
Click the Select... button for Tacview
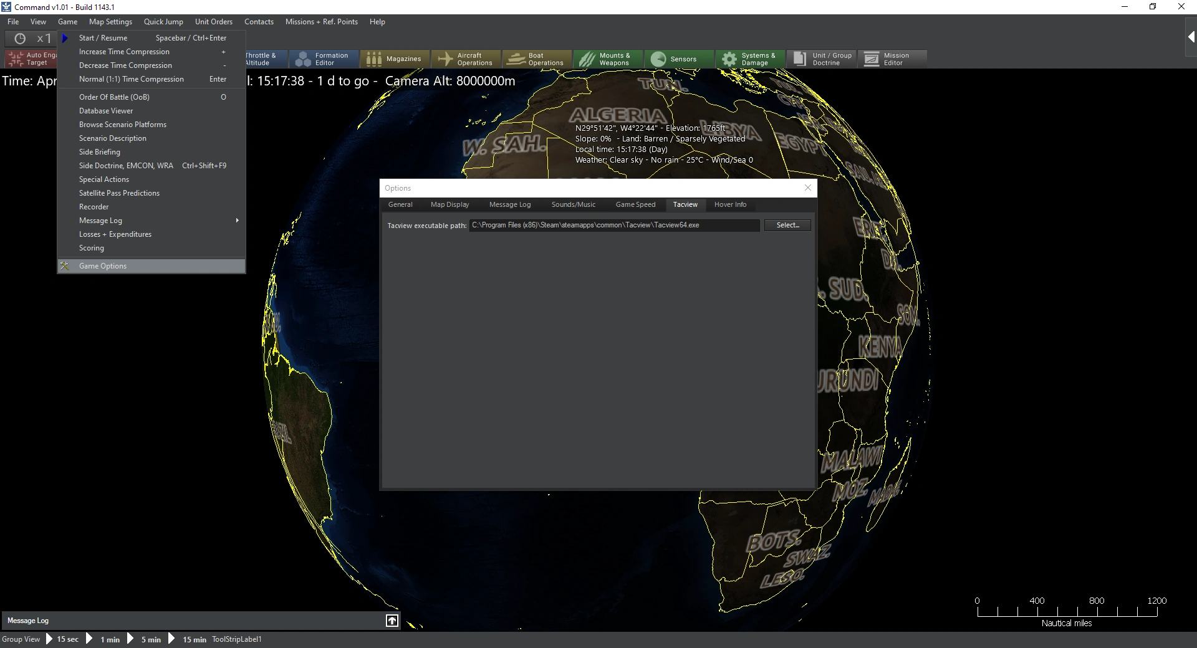pos(787,225)
